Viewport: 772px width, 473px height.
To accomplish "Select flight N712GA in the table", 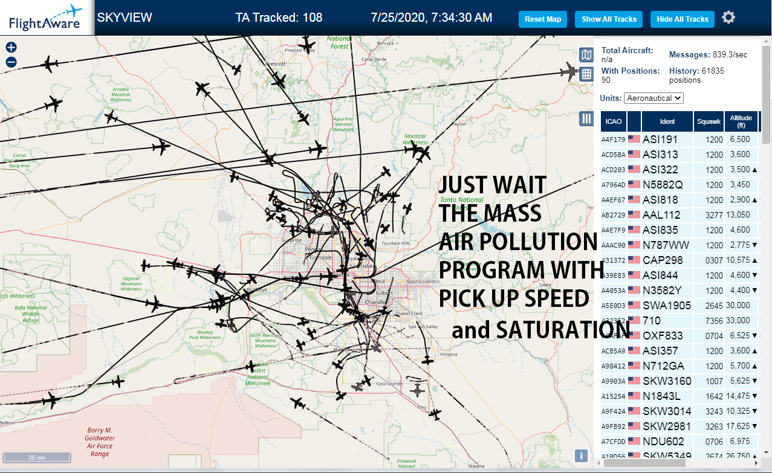I will point(663,366).
